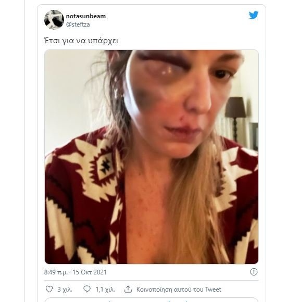Click blank tweet header area beside username

click(173, 20)
